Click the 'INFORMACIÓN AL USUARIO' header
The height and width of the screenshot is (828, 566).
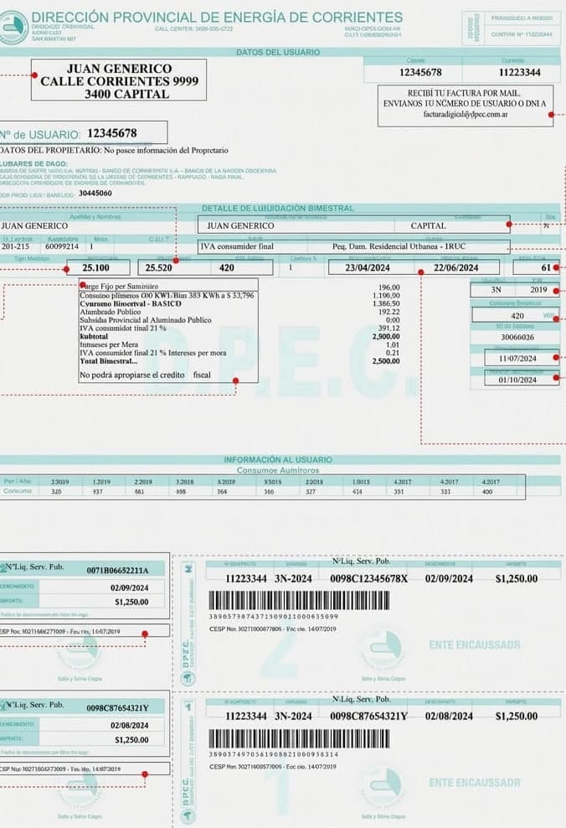[x=278, y=460]
